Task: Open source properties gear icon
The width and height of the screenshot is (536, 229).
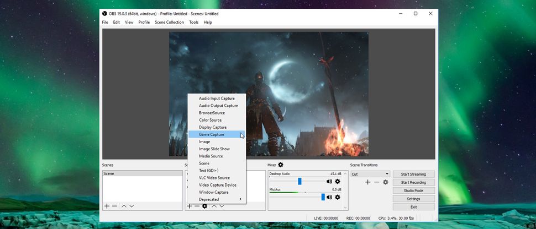Action: [x=205, y=206]
